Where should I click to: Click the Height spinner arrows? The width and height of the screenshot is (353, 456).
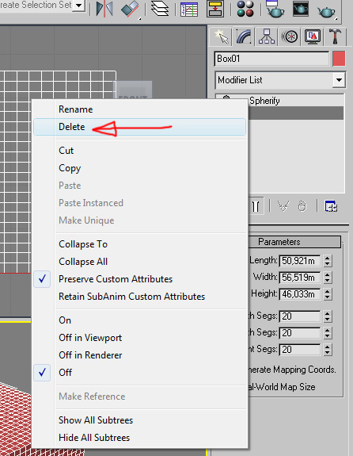[328, 294]
